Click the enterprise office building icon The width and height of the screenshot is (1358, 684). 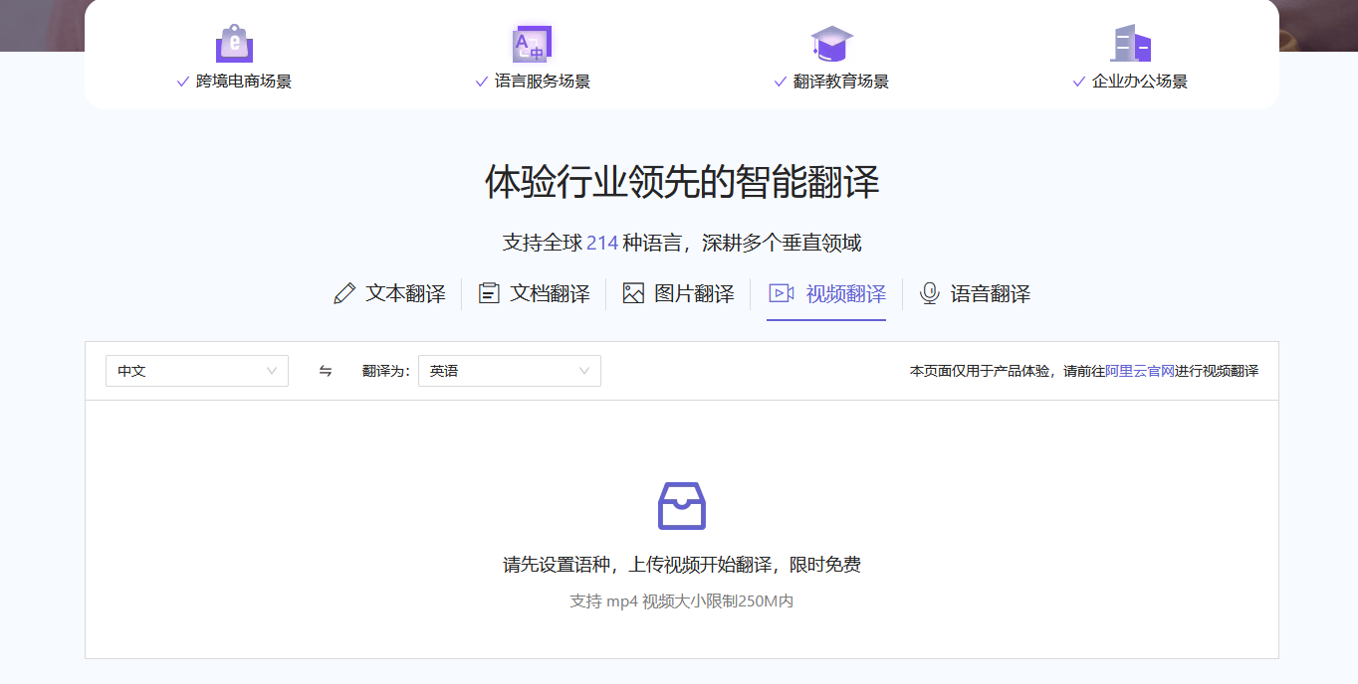pyautogui.click(x=1130, y=44)
